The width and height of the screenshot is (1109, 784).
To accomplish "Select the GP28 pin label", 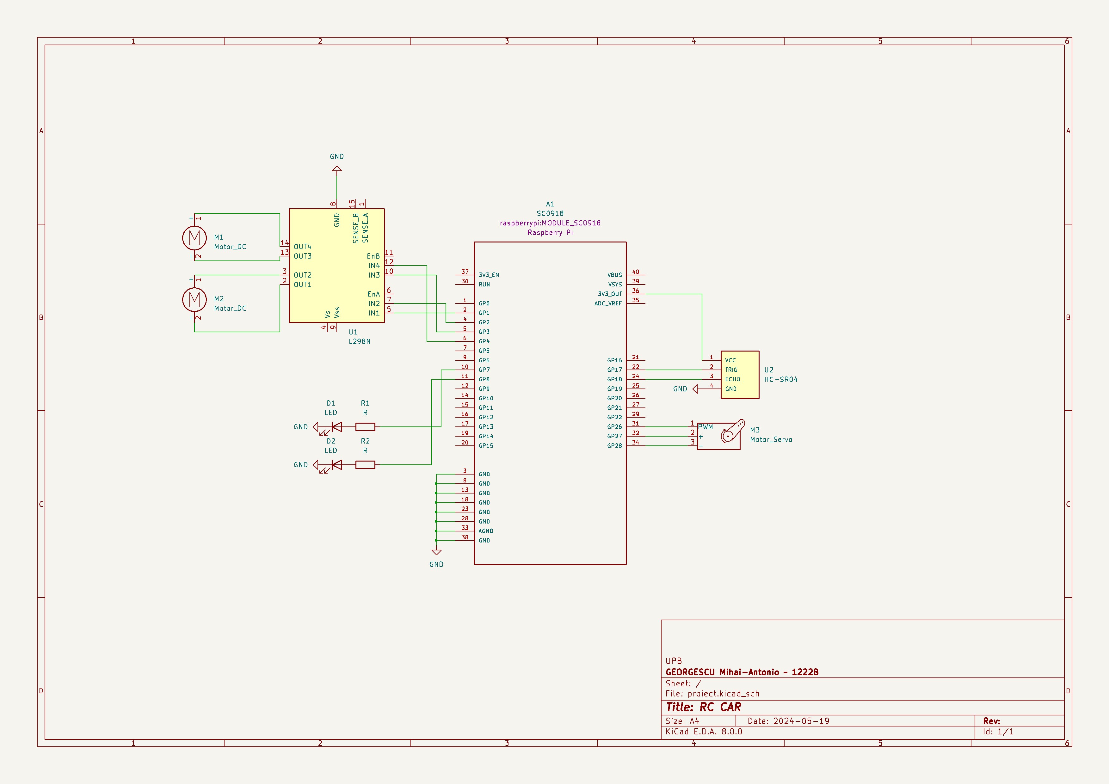I will tap(614, 446).
